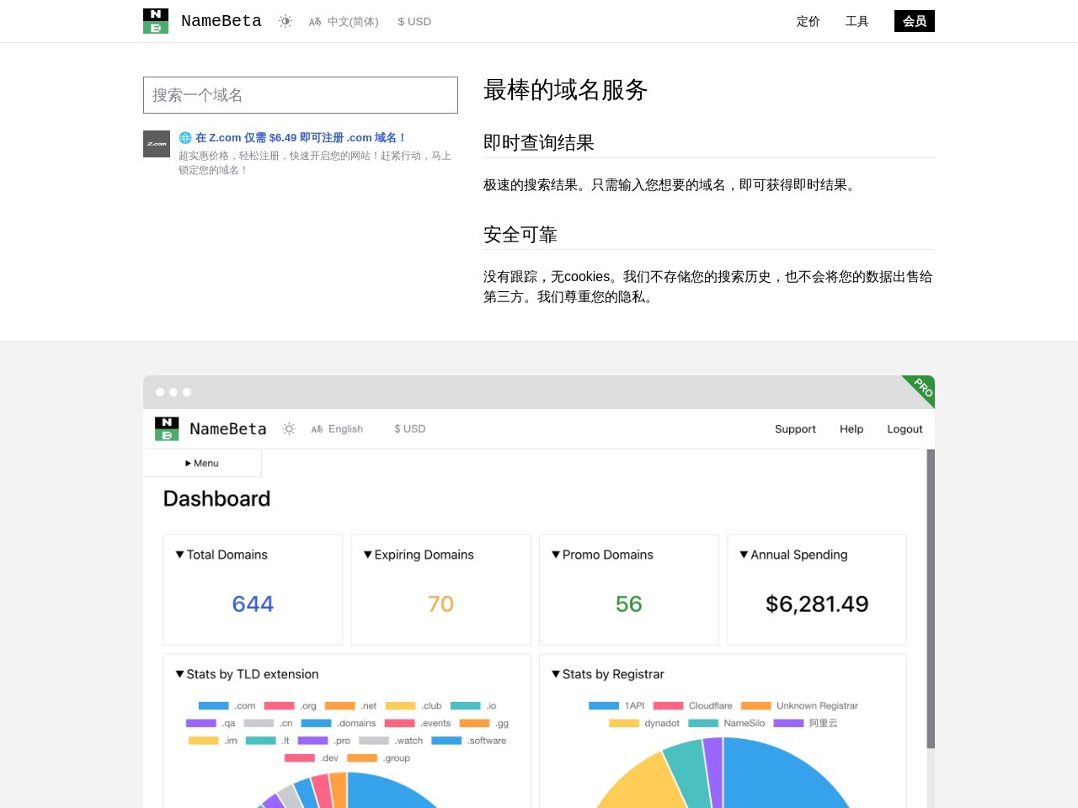Click Logout in the dashboard preview
Viewport: 1078px width, 808px height.
pyautogui.click(x=905, y=428)
